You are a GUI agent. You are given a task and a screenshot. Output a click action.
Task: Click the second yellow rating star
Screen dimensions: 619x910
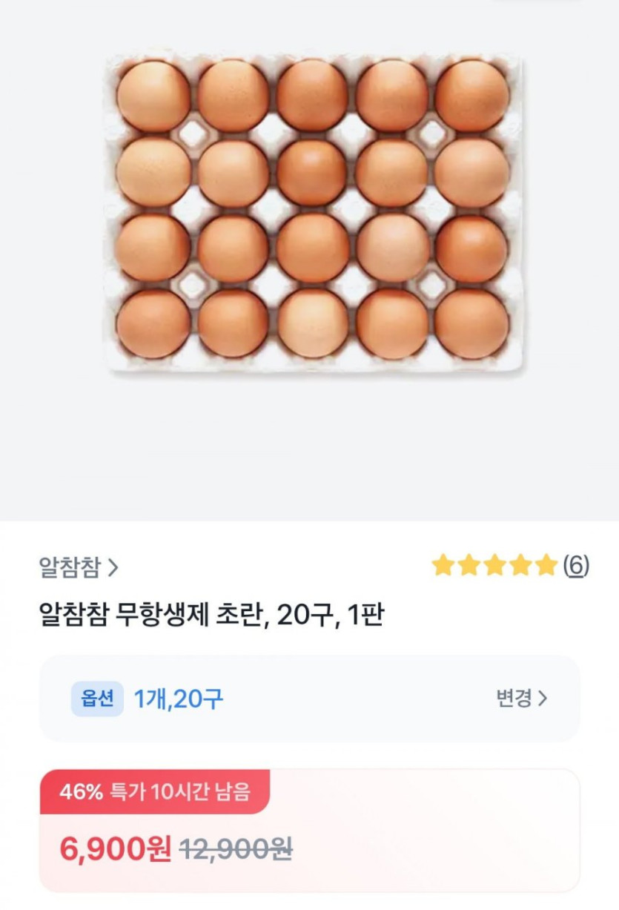click(x=469, y=566)
